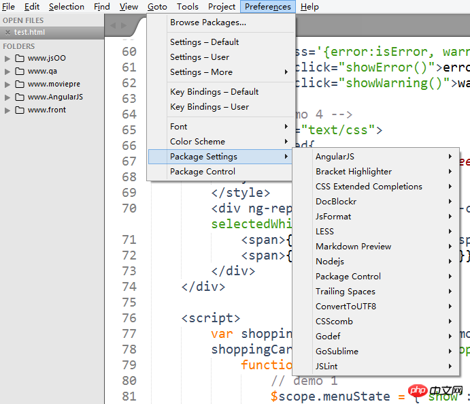
Task: Go to next tab with right arrow
Action: pos(124,25)
